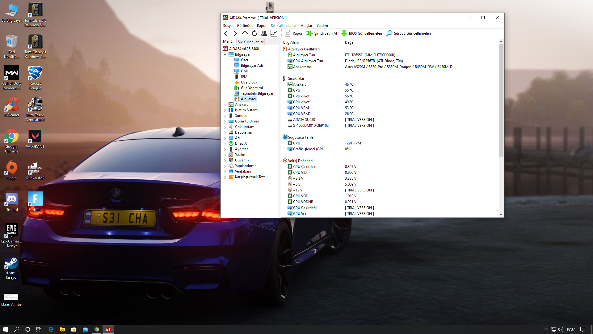
Task: Collapse the Bilgisayar tree node
Action: [225, 54]
